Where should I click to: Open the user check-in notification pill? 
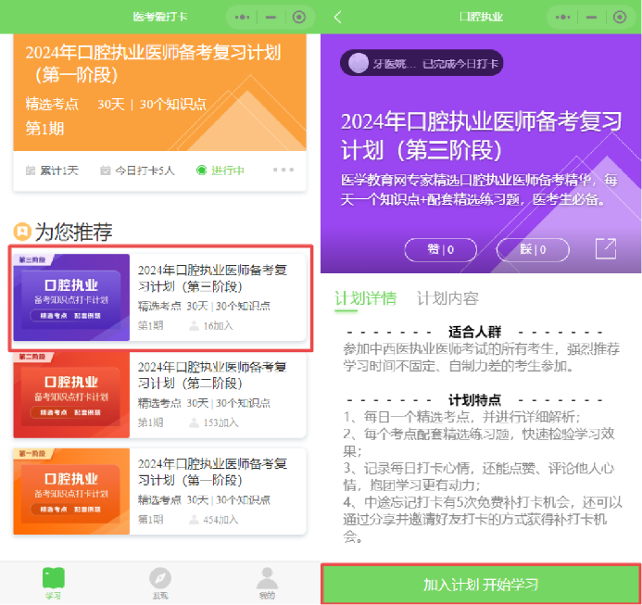point(422,63)
